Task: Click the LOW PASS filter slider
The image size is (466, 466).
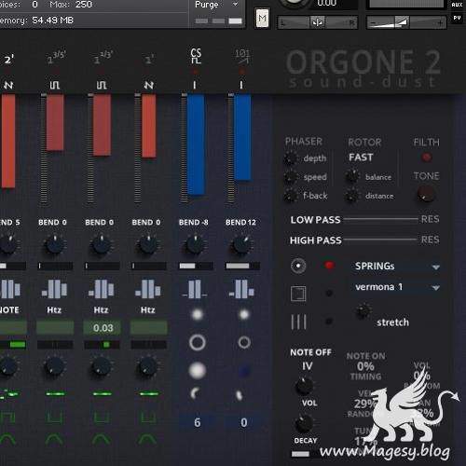Action: [380, 219]
